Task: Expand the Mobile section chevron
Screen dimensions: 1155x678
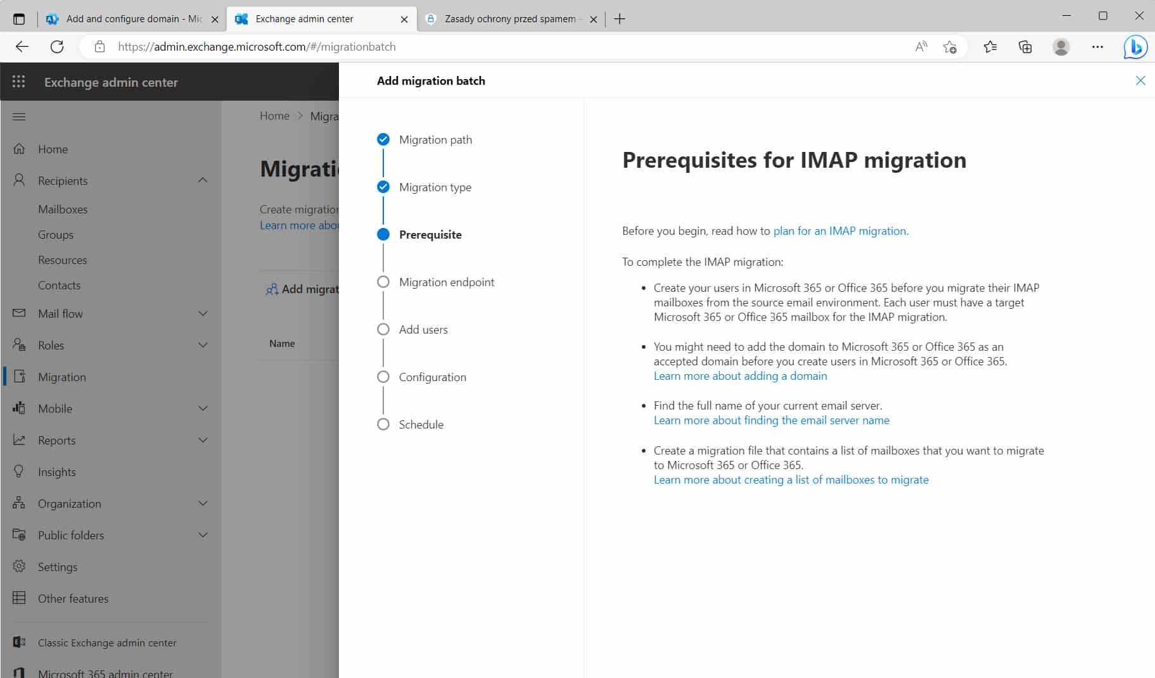Action: pos(203,408)
